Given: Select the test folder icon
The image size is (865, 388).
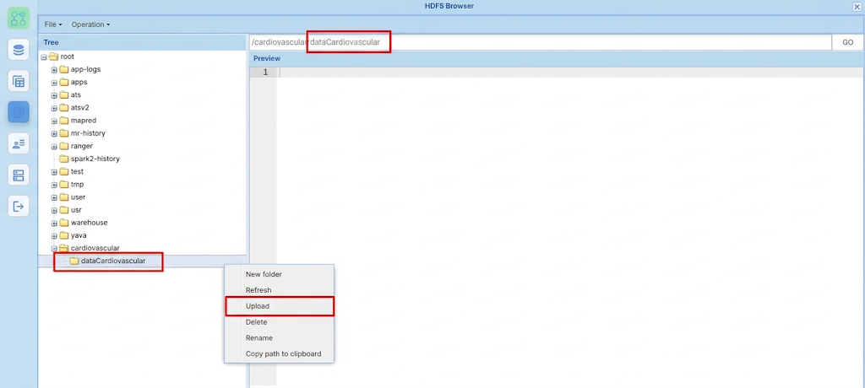Looking at the screenshot, I should pyautogui.click(x=64, y=171).
